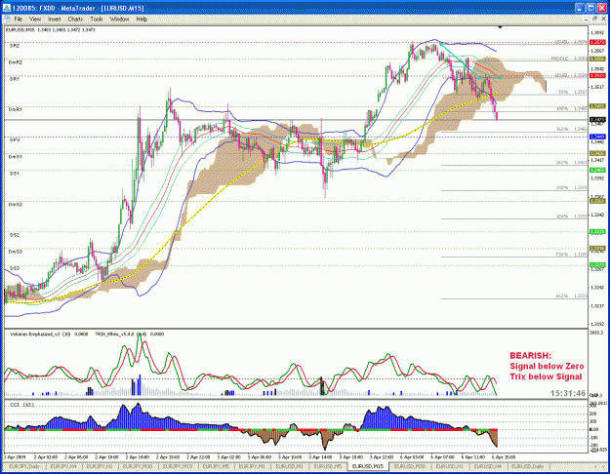The width and height of the screenshot is (610, 474).
Task: Switch to the EURUSD,H4 chart tab
Action: pos(487,466)
